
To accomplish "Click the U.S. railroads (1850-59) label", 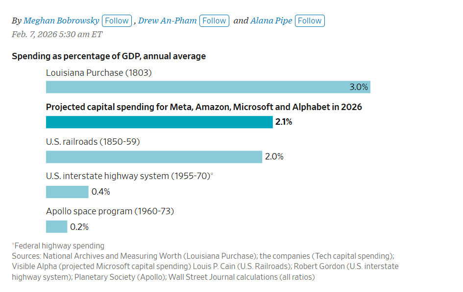I will (93, 142).
